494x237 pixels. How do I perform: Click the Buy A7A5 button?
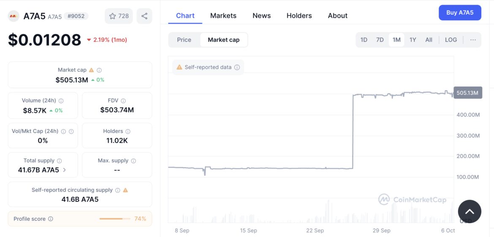460,13
